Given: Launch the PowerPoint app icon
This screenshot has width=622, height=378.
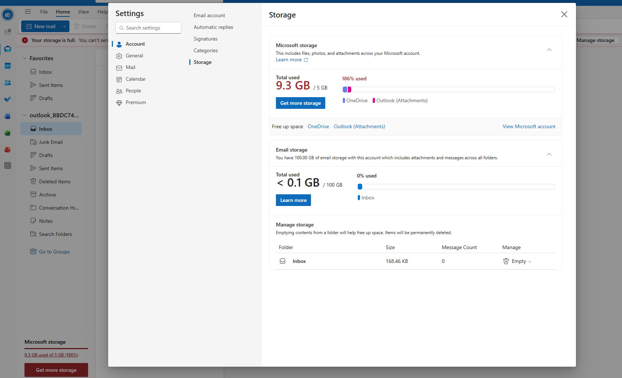Looking at the screenshot, I should pos(8,149).
